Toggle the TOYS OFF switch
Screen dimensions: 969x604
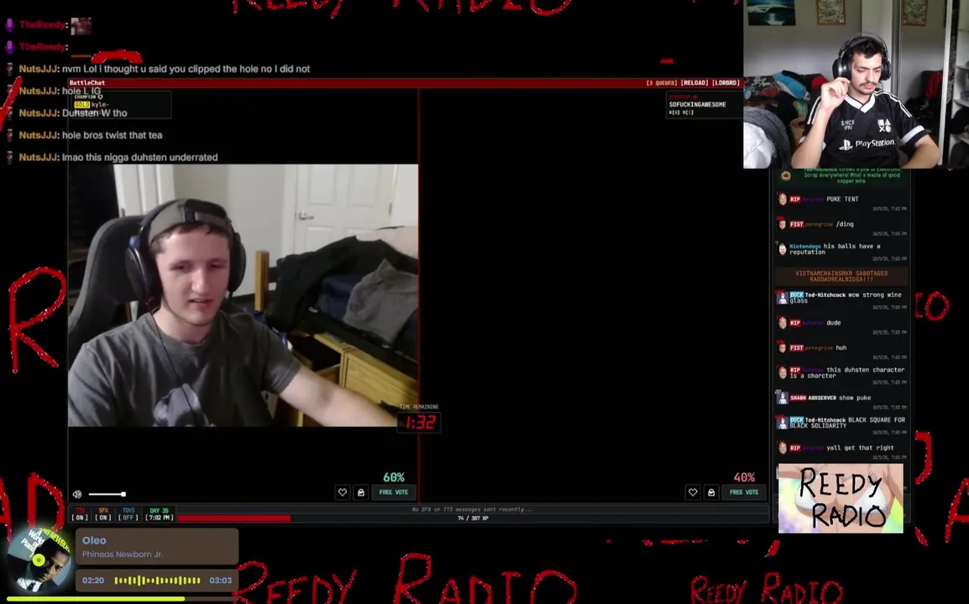click(128, 514)
